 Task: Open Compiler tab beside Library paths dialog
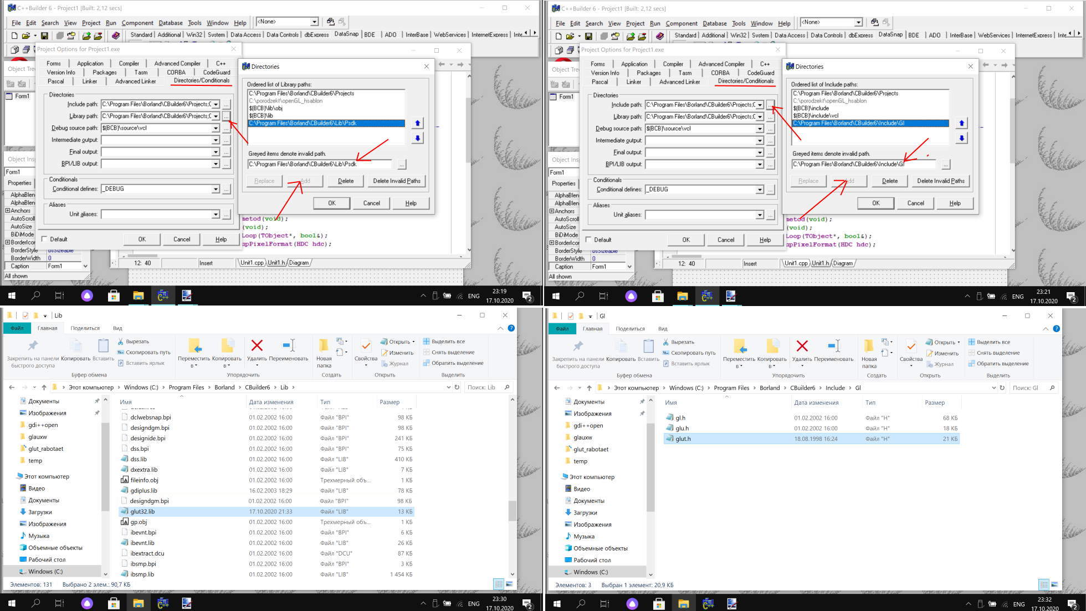[x=129, y=63]
